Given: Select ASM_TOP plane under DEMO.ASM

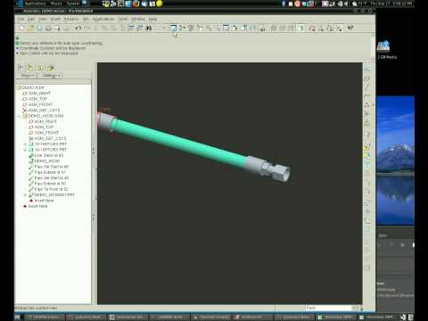Looking at the screenshot, I should (37, 99).
